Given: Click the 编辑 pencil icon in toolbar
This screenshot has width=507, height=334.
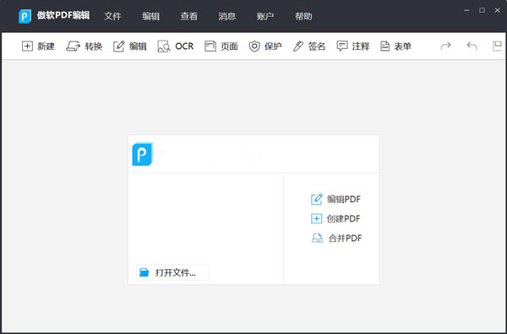Looking at the screenshot, I should pos(118,47).
